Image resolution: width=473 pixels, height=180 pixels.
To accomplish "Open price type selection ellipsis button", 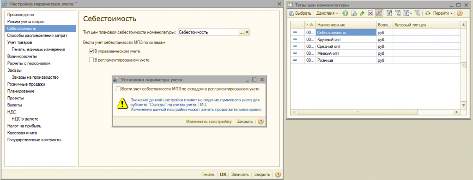I will tap(242, 32).
